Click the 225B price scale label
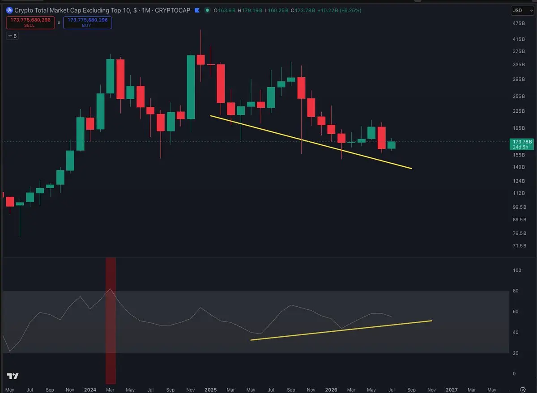Screen dimensions: 537x393 pyautogui.click(x=519, y=111)
